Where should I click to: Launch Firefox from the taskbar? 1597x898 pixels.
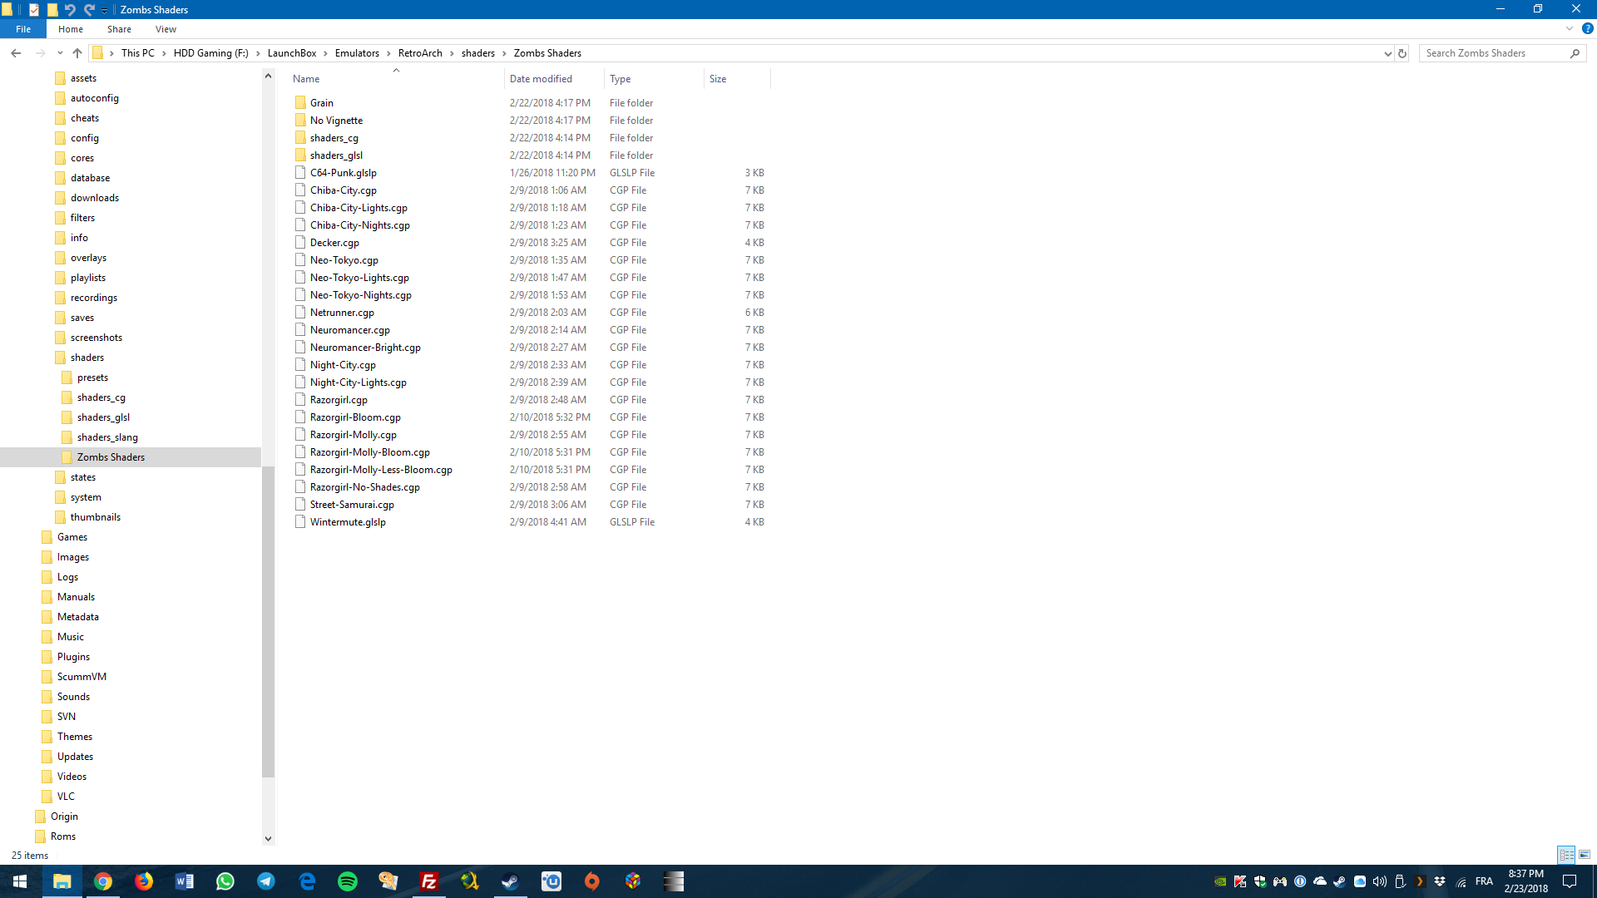click(144, 881)
